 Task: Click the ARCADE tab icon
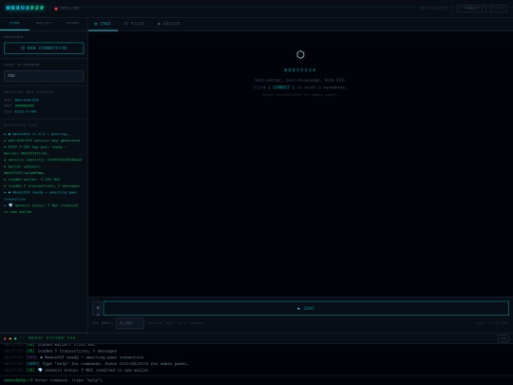click(x=159, y=24)
